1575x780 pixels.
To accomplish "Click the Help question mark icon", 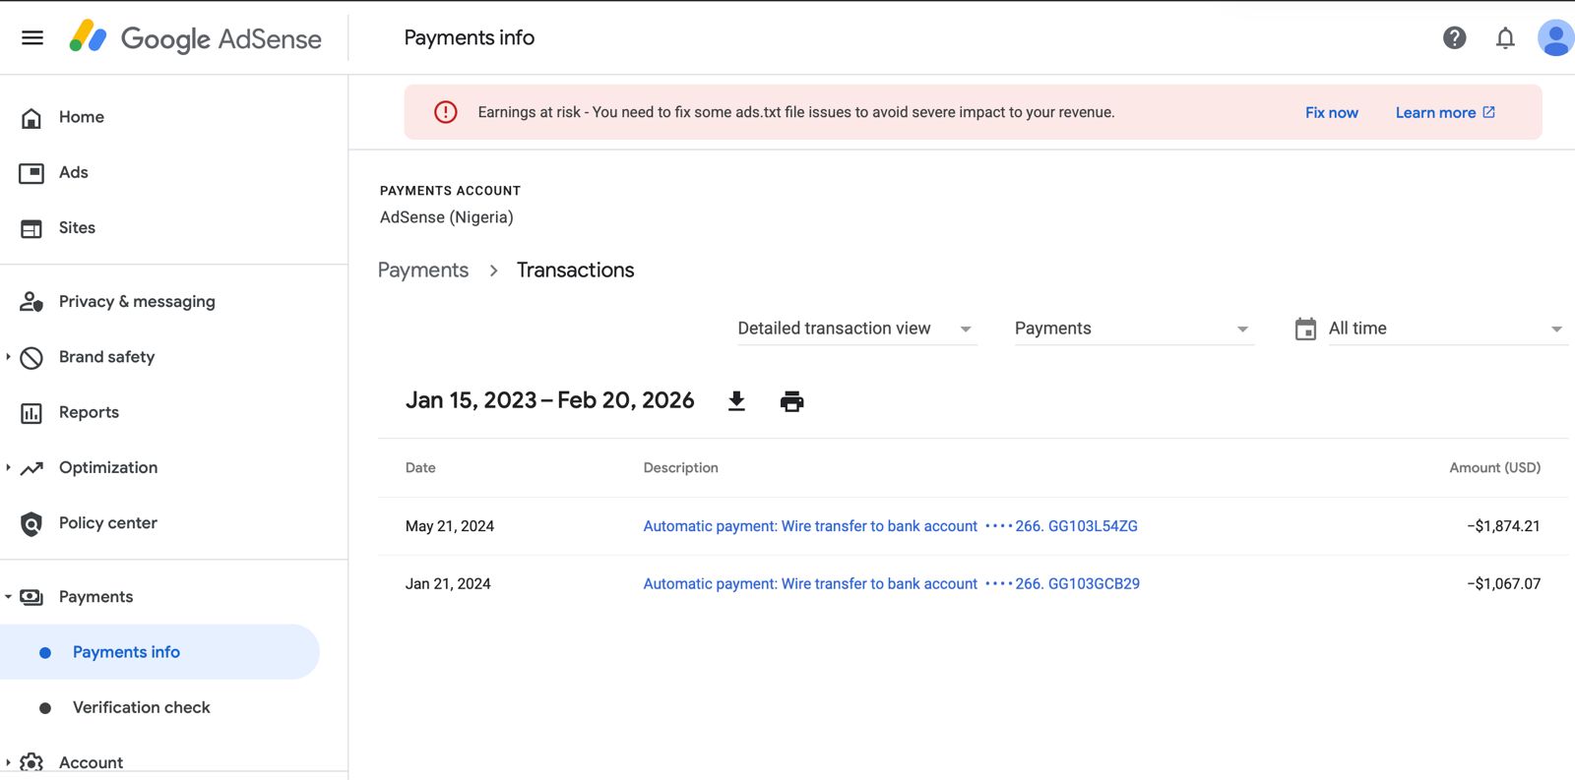I will (1454, 37).
